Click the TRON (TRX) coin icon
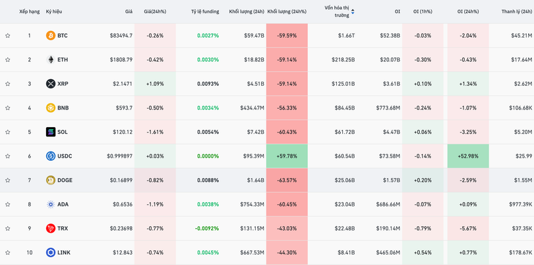 click(x=51, y=228)
